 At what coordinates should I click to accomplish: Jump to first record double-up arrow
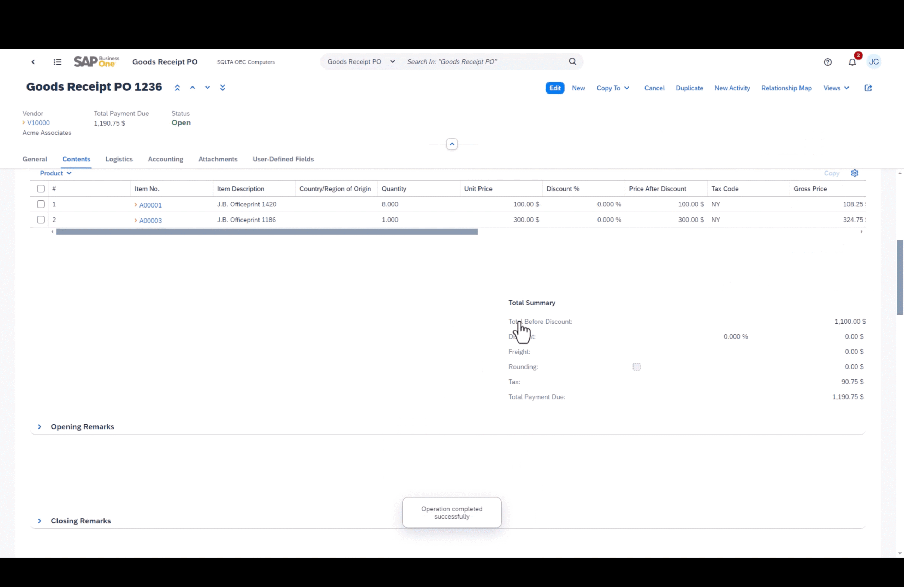(177, 88)
